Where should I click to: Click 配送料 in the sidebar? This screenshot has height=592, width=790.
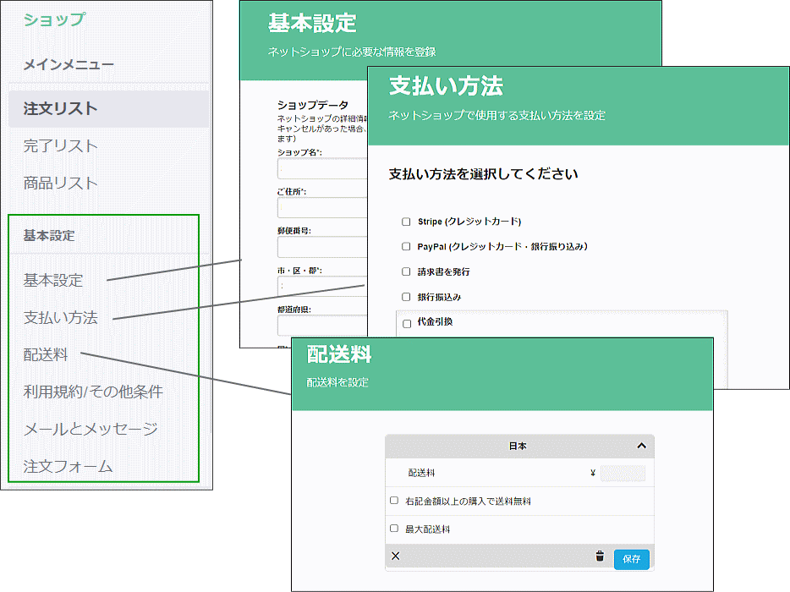pos(46,355)
